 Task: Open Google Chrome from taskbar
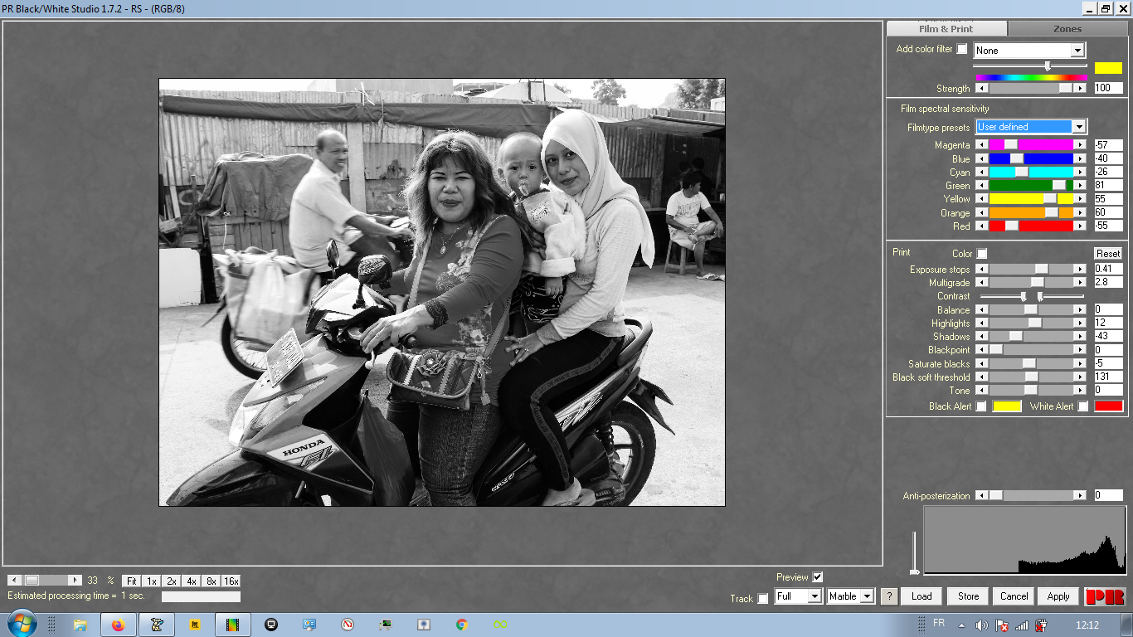click(462, 625)
